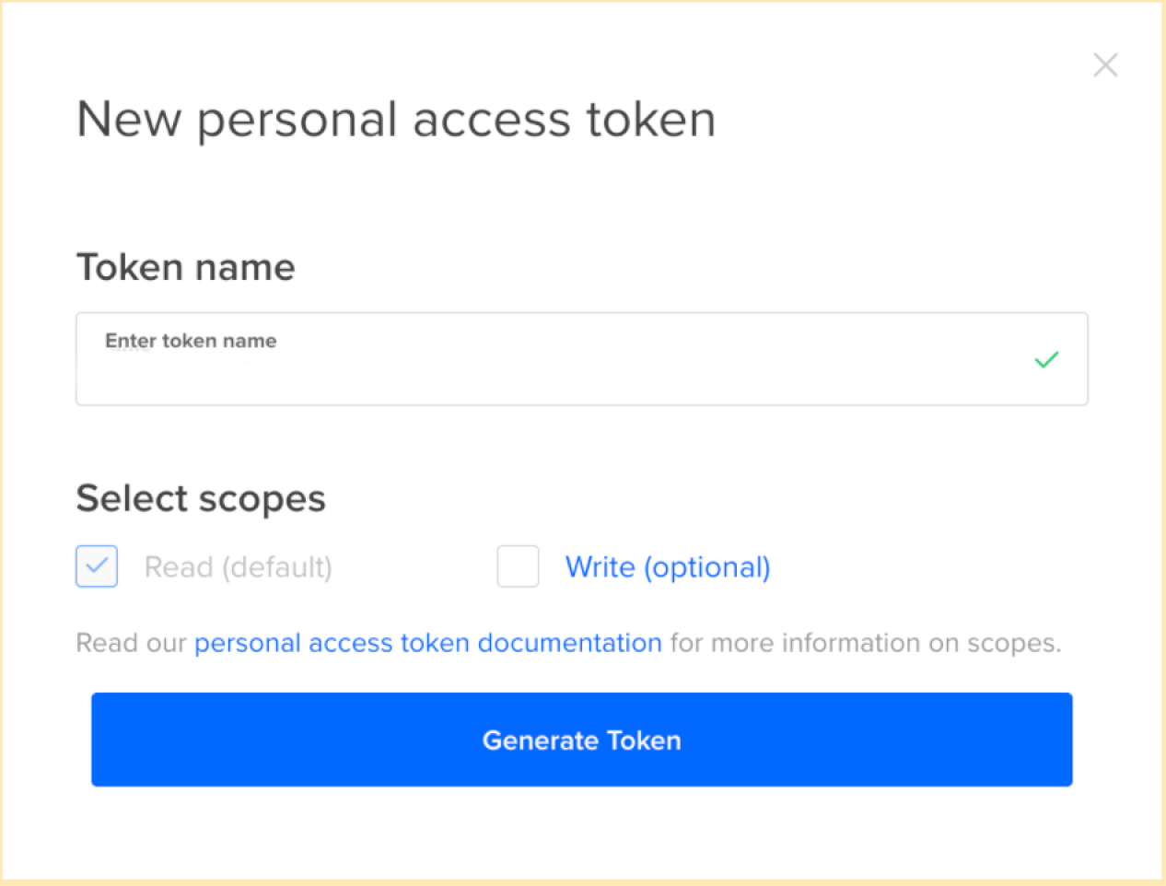Select the Enter token name placeholder label
Image resolution: width=1166 pixels, height=886 pixels.
click(x=191, y=341)
